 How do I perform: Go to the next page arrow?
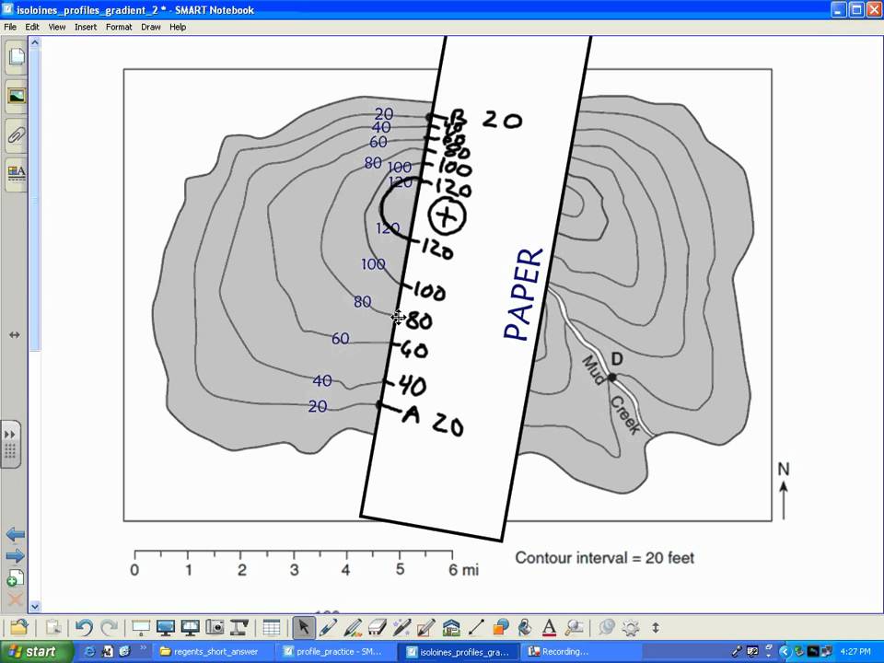point(16,556)
